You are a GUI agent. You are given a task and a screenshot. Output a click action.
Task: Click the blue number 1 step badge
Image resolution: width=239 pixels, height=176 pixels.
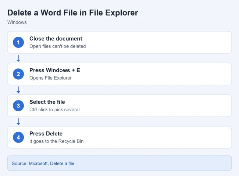18,42
